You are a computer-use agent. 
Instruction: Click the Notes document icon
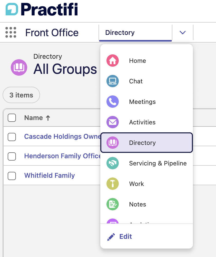pos(113,204)
